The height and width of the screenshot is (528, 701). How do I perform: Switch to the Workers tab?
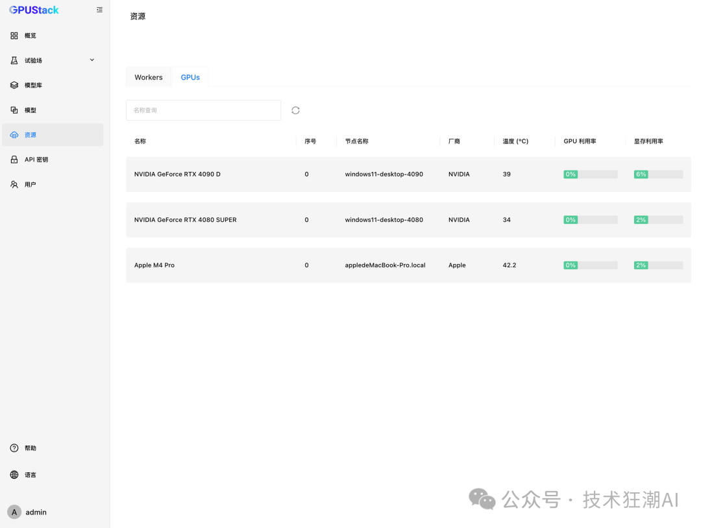click(x=149, y=77)
